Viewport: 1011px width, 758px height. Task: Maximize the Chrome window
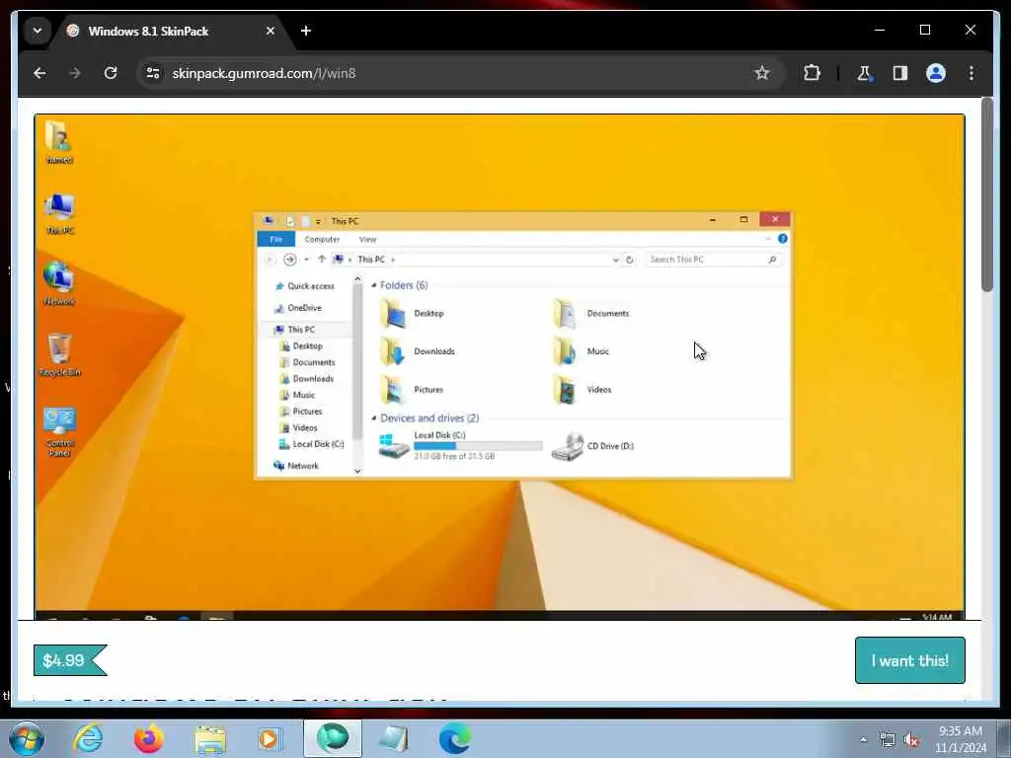924,31
